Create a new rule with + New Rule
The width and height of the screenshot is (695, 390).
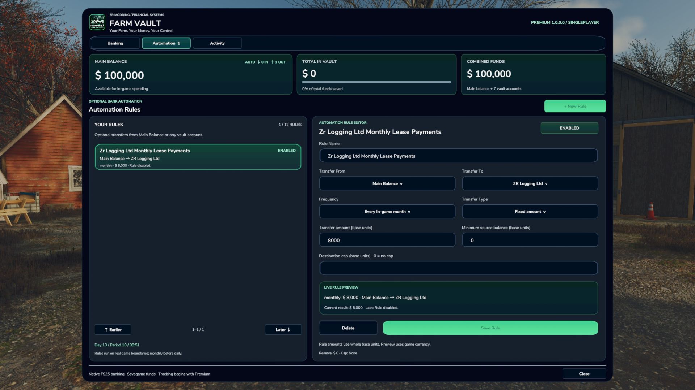tap(575, 106)
